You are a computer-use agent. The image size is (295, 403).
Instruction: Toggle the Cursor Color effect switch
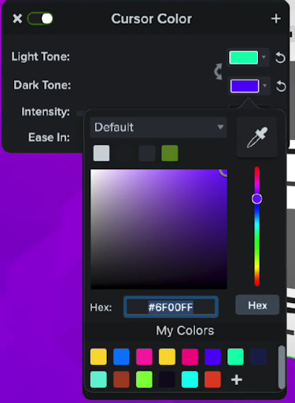pos(40,19)
